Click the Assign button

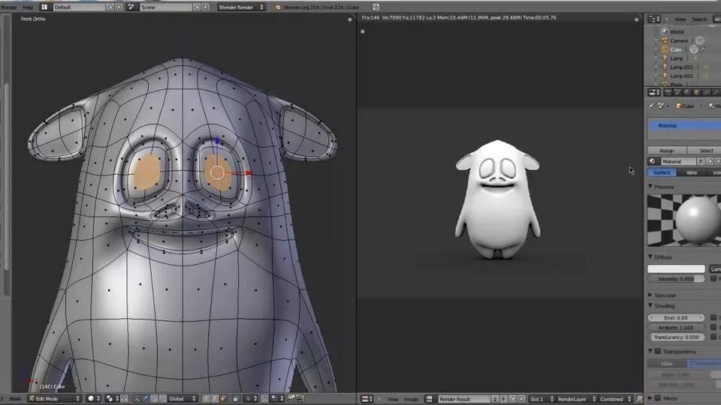(x=667, y=151)
